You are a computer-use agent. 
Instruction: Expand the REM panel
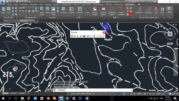click(116, 17)
